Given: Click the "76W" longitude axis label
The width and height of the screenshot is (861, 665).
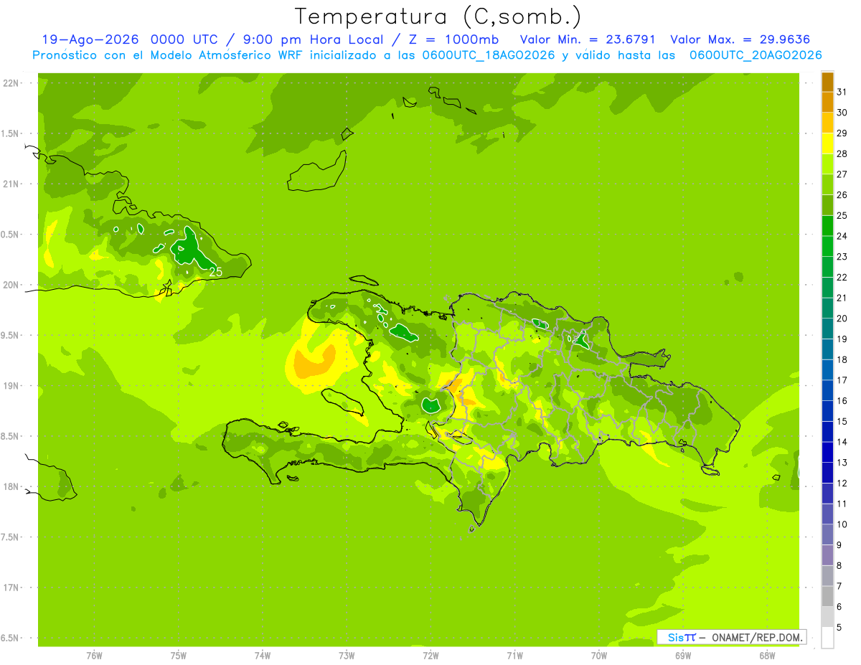Looking at the screenshot, I should click(x=94, y=656).
